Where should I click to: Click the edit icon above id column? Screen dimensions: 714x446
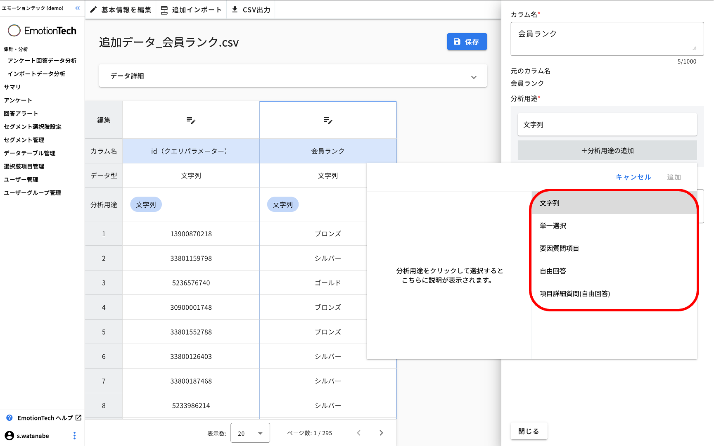[x=191, y=120]
